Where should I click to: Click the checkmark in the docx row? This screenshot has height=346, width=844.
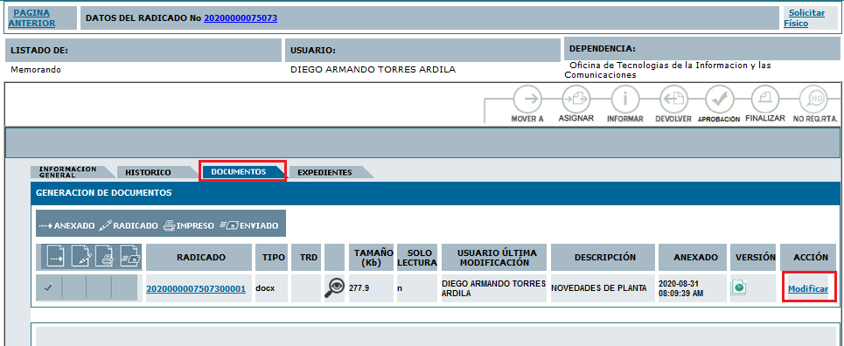coord(48,288)
